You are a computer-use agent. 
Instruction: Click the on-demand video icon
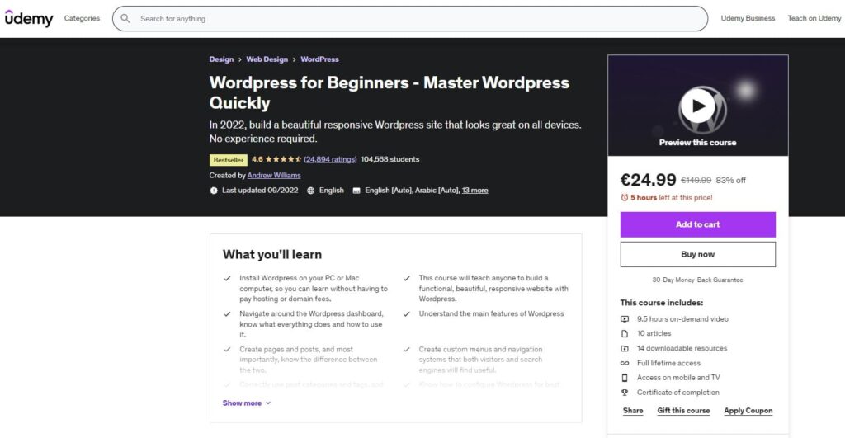[x=625, y=319]
